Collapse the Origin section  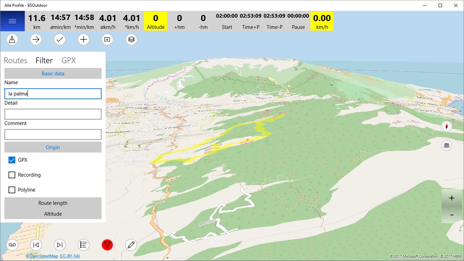pos(53,147)
